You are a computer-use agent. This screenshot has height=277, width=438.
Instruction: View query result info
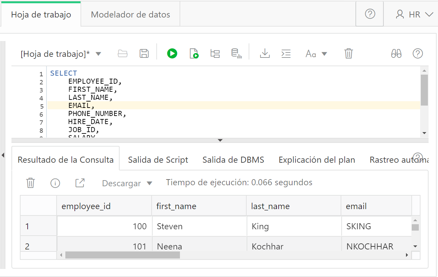[x=55, y=183]
